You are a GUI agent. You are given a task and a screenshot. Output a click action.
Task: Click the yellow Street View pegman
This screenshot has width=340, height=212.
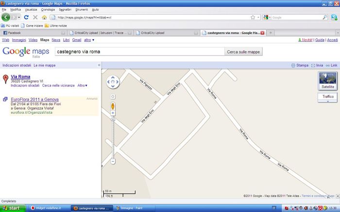pos(113,106)
